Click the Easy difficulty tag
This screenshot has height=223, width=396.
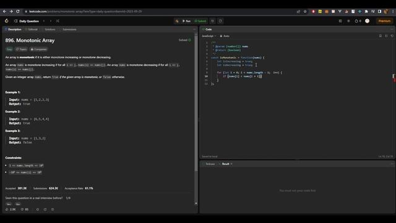click(9, 50)
